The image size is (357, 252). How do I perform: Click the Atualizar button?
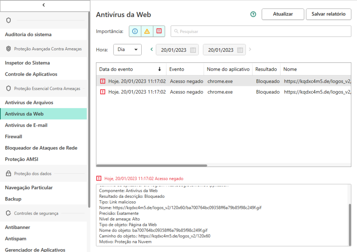click(x=283, y=14)
